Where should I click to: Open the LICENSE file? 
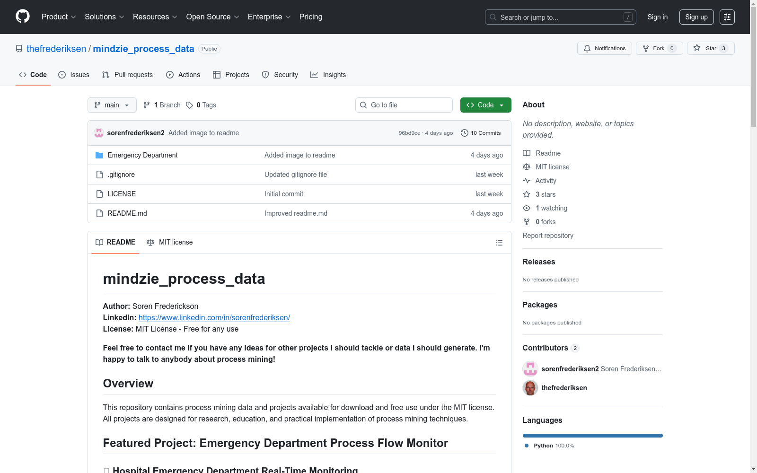(122, 194)
